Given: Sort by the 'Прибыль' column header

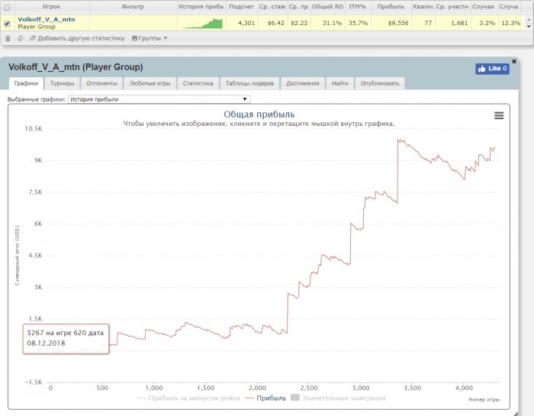Looking at the screenshot, I should click(x=391, y=6).
